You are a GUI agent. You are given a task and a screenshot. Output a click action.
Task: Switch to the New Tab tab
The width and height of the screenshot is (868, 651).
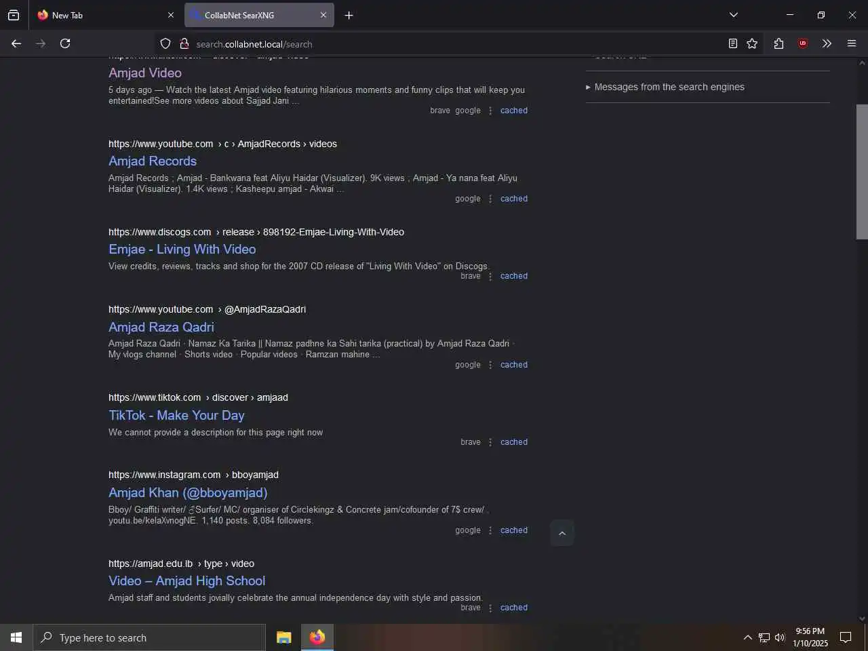click(x=106, y=15)
